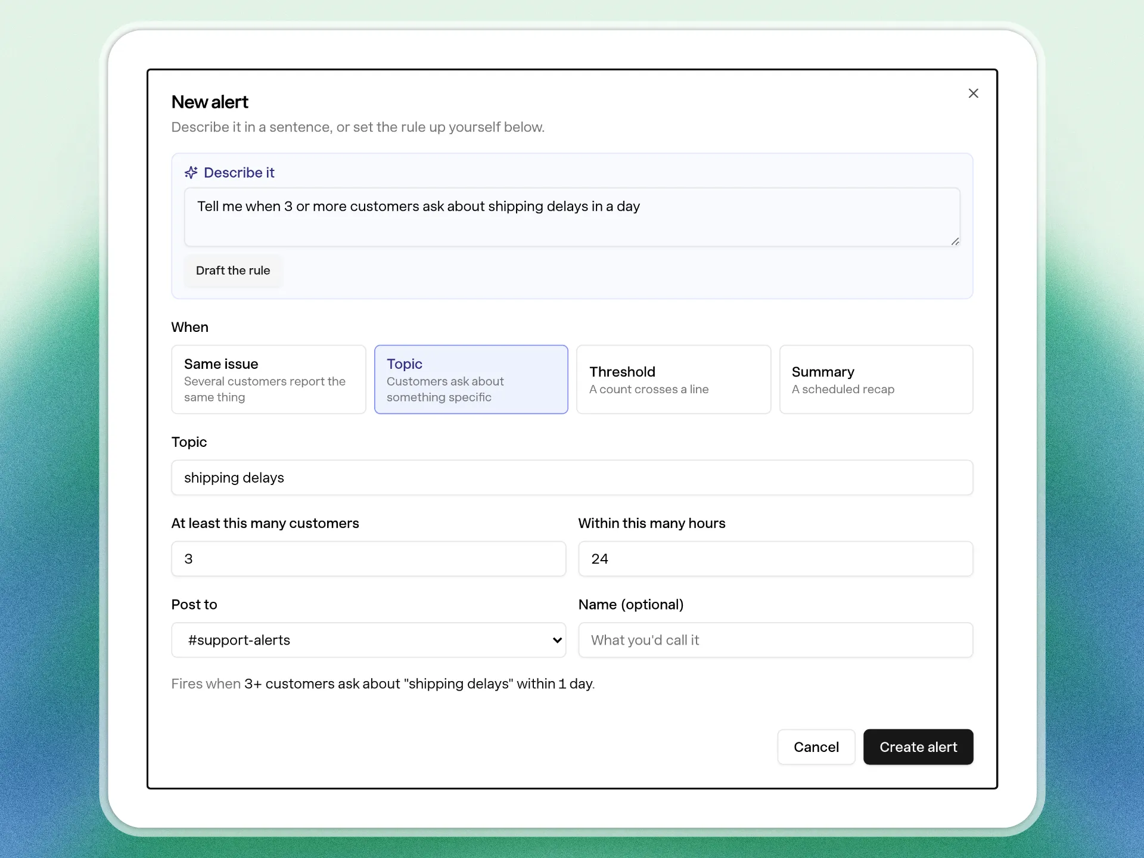The height and width of the screenshot is (858, 1144).
Task: Click the Fires when summary sentence
Action: (x=383, y=684)
